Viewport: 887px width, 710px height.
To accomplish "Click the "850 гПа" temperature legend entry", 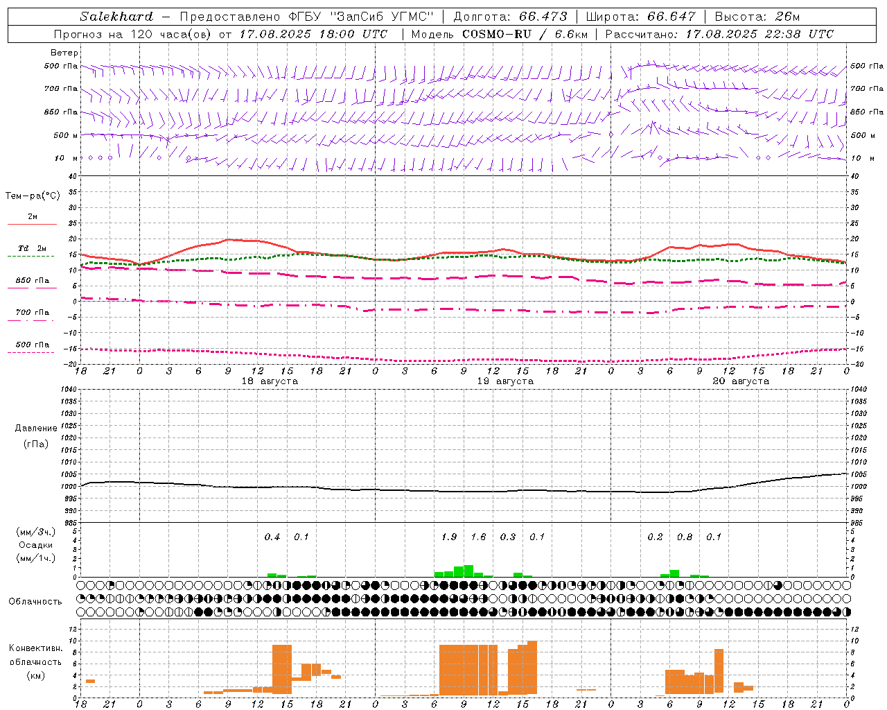I will 33,281.
